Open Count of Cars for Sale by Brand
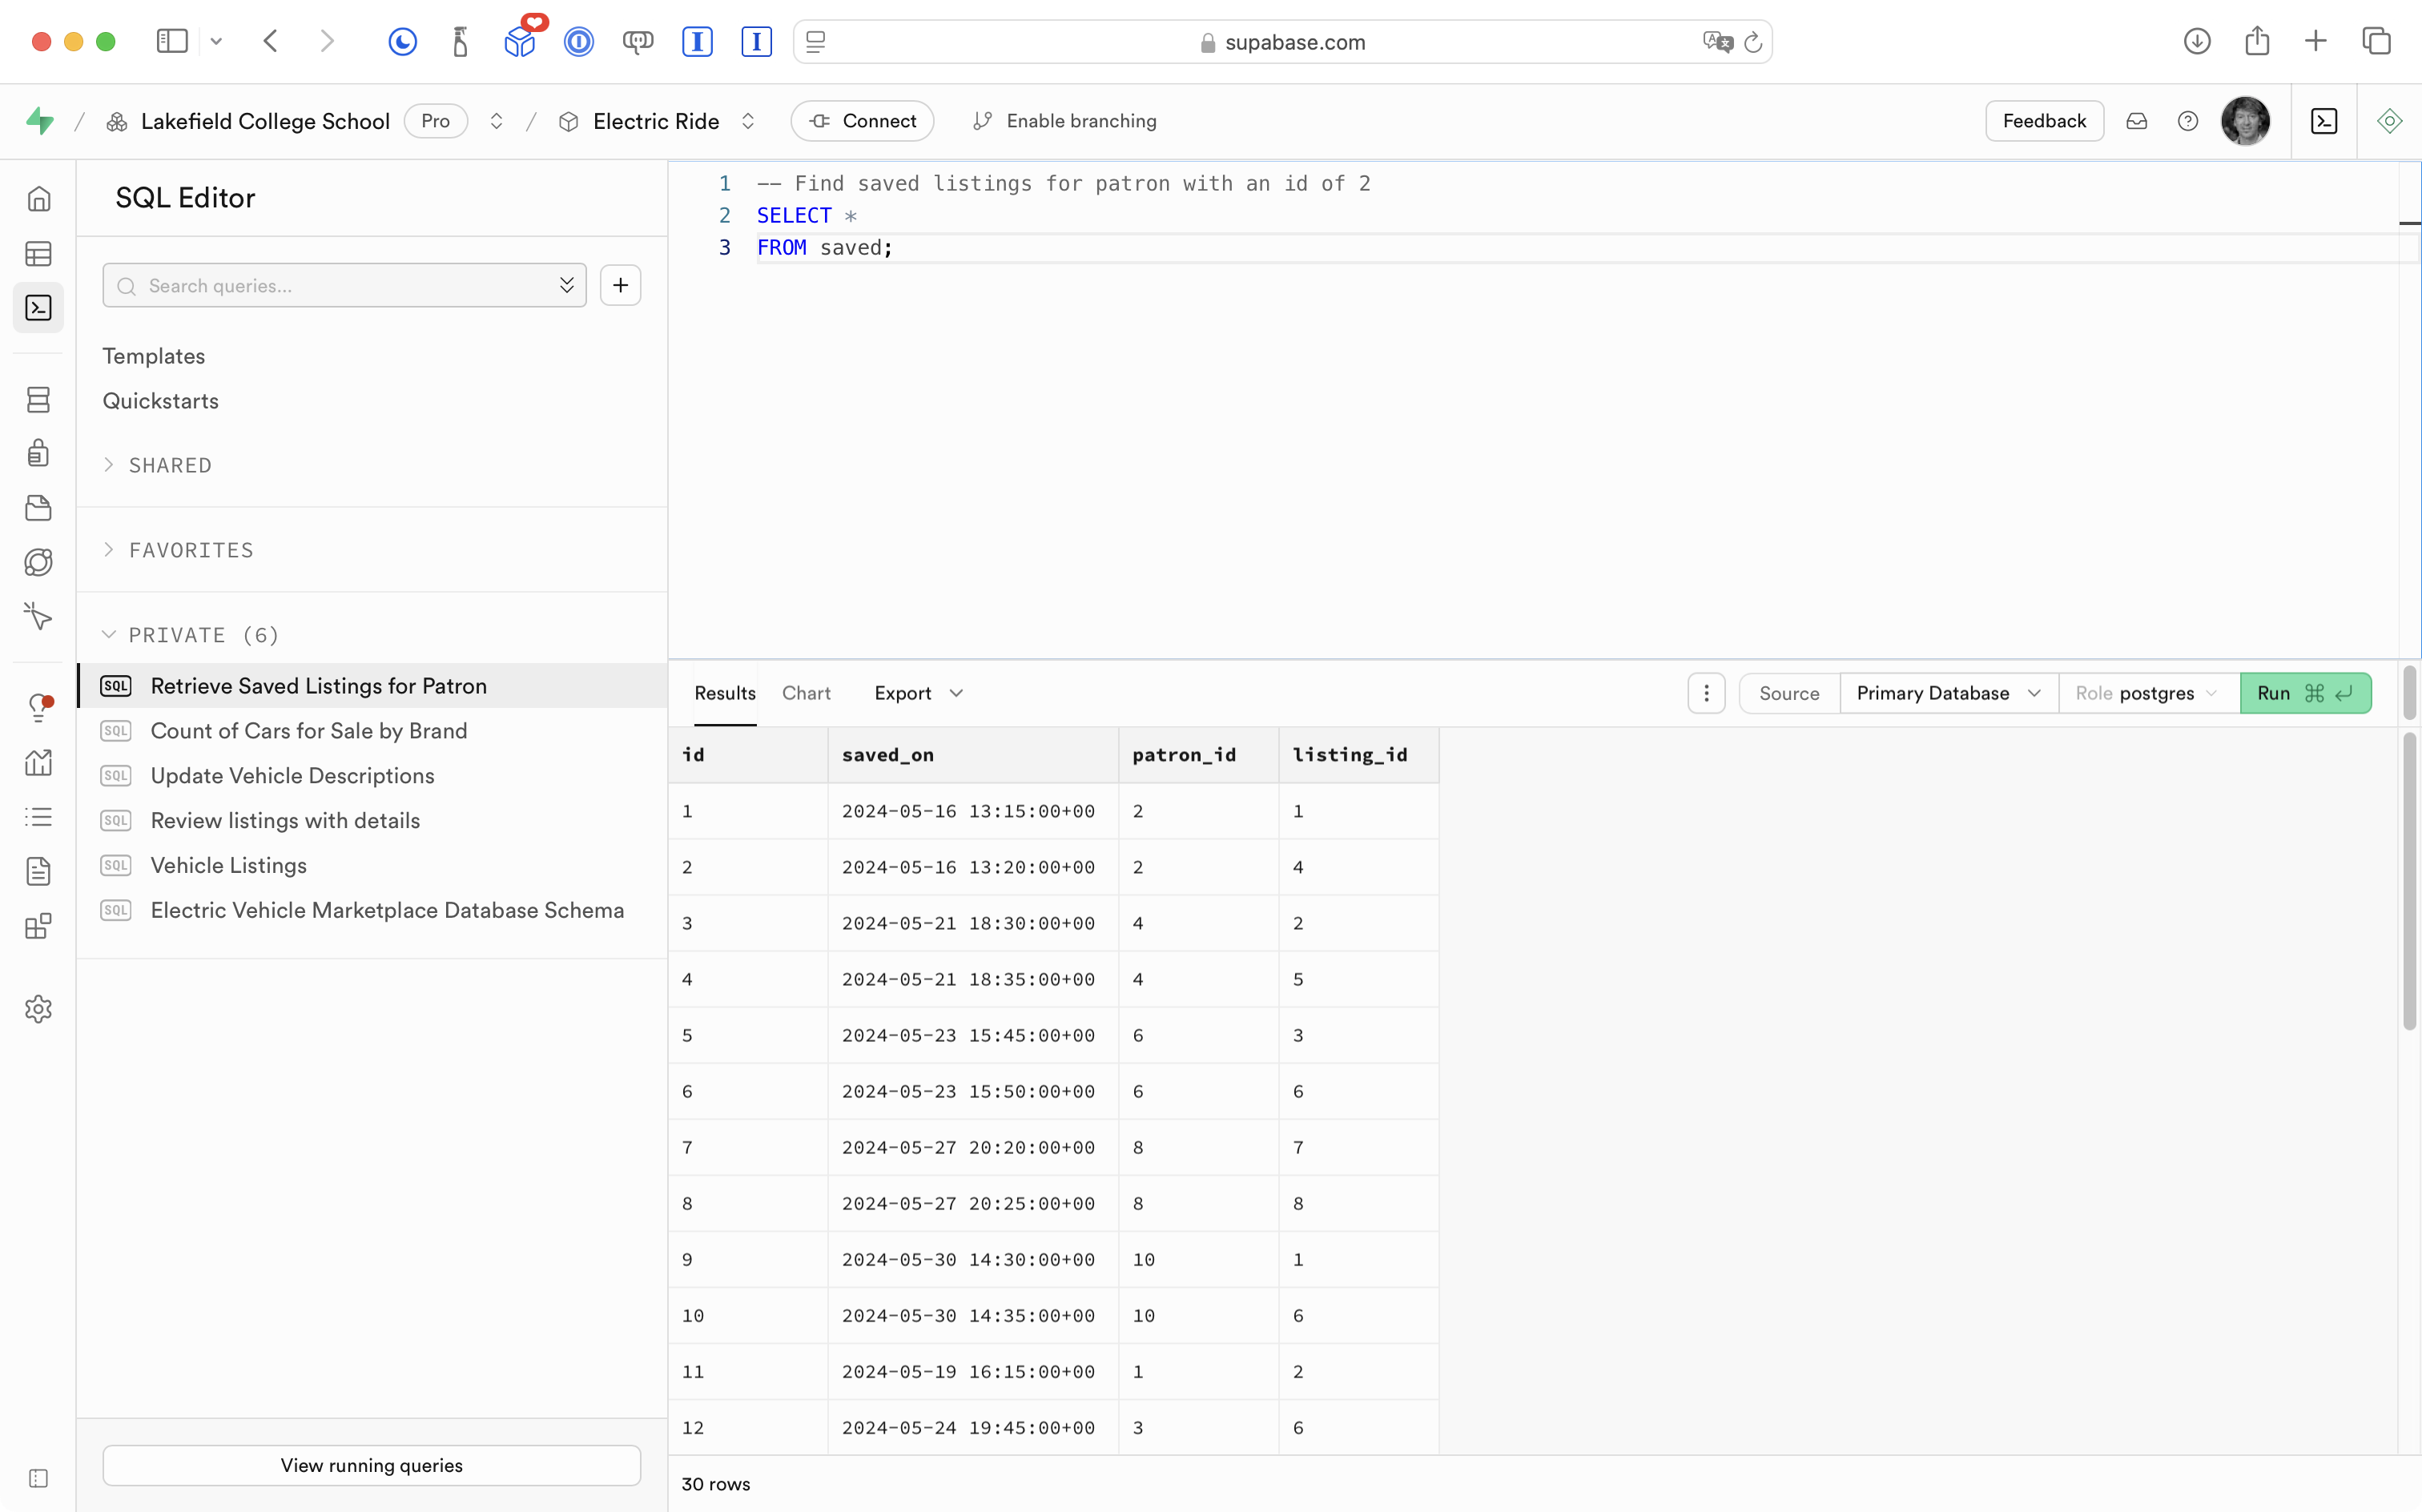 click(x=308, y=731)
